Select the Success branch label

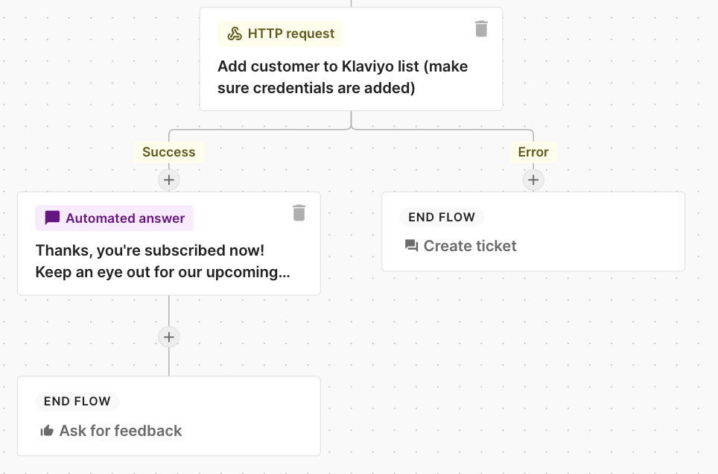coord(168,152)
